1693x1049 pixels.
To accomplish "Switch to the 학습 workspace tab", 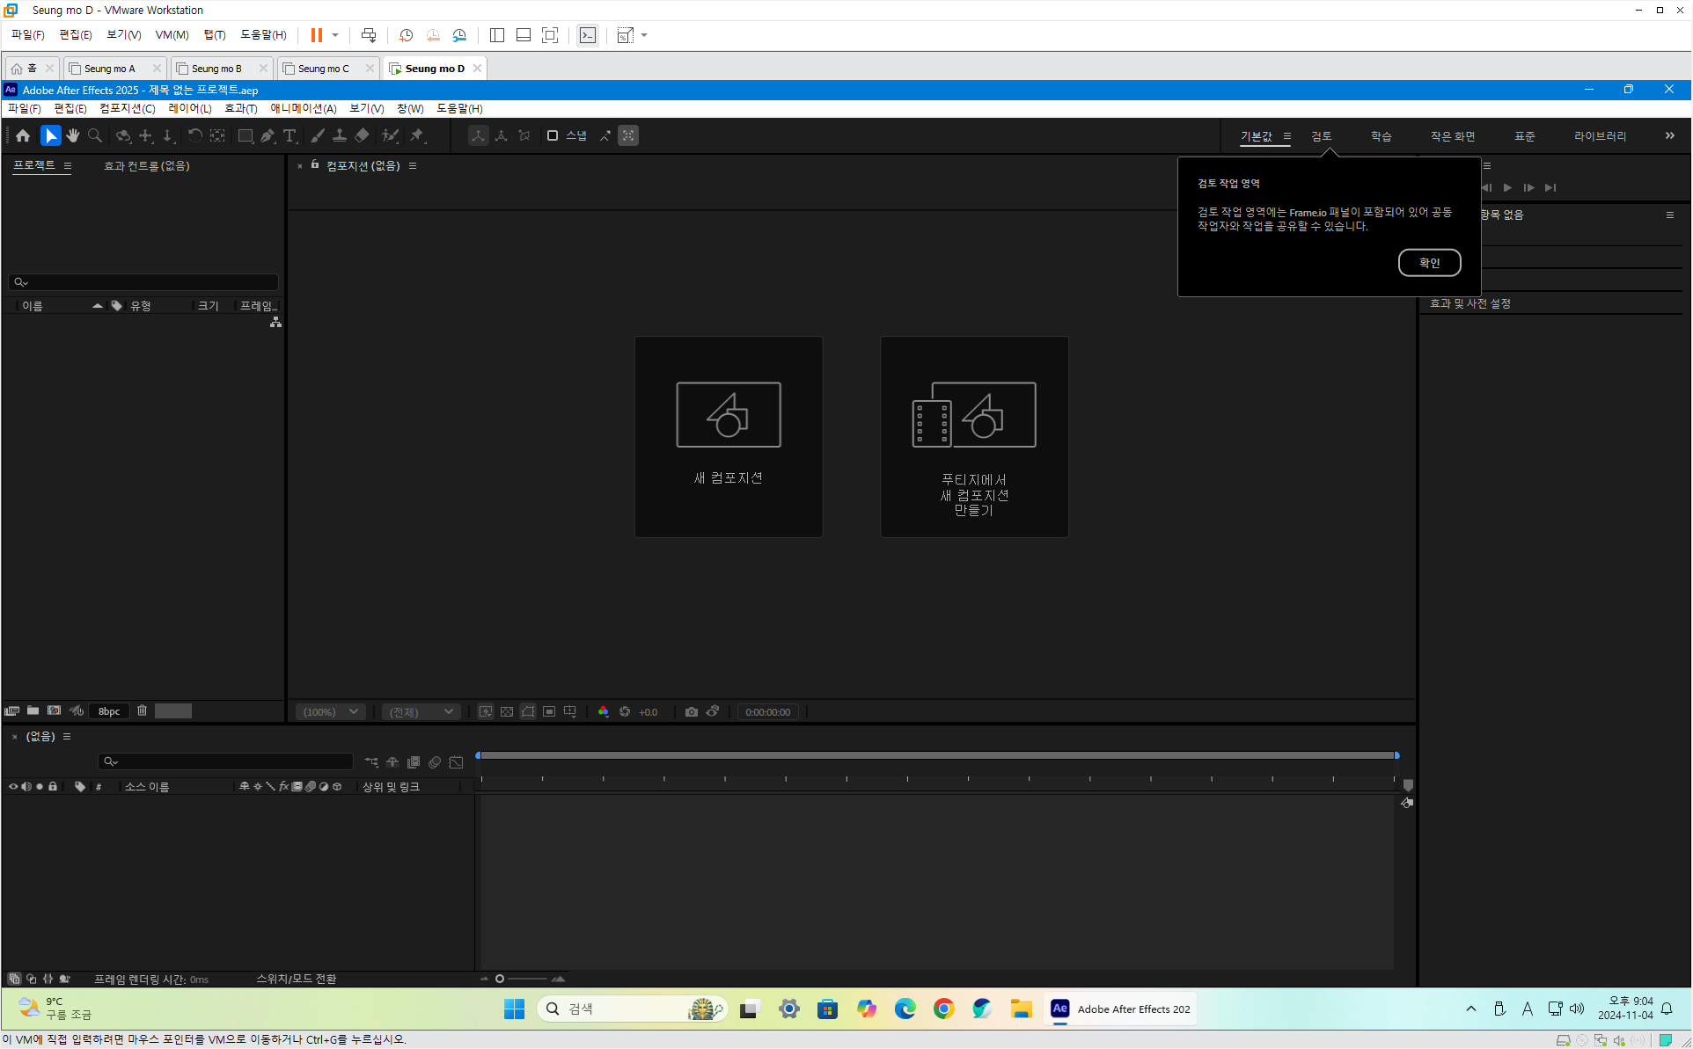I will click(1381, 136).
